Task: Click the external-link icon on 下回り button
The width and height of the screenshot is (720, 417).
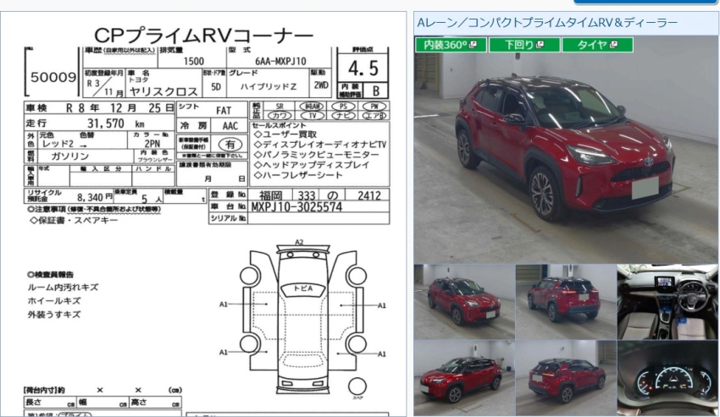Action: (x=540, y=45)
